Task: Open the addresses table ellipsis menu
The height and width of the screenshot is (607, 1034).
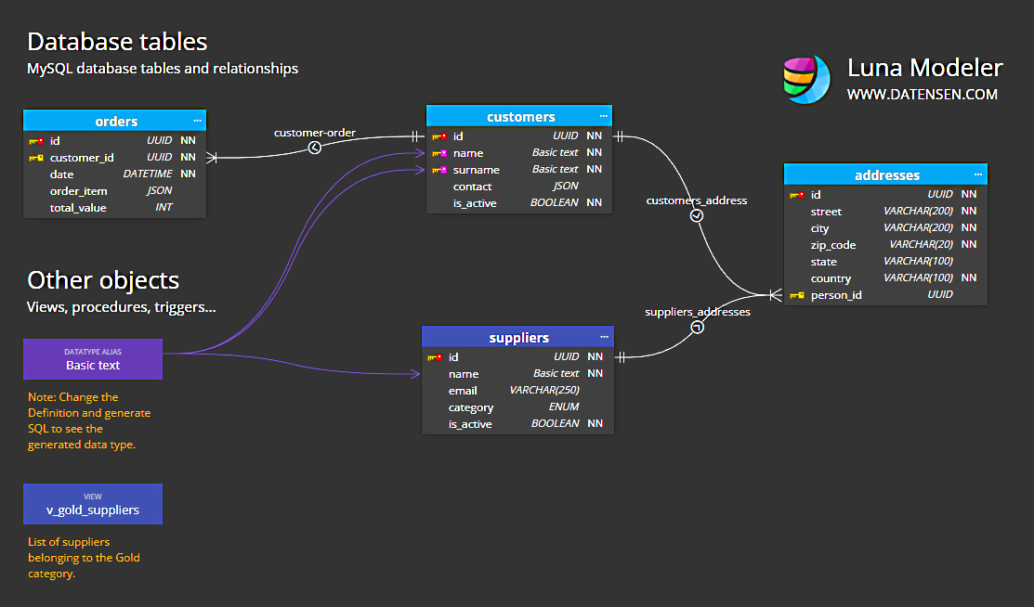Action: point(978,174)
